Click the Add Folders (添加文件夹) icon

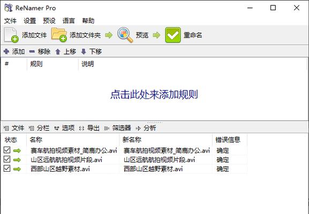[x=59, y=35]
